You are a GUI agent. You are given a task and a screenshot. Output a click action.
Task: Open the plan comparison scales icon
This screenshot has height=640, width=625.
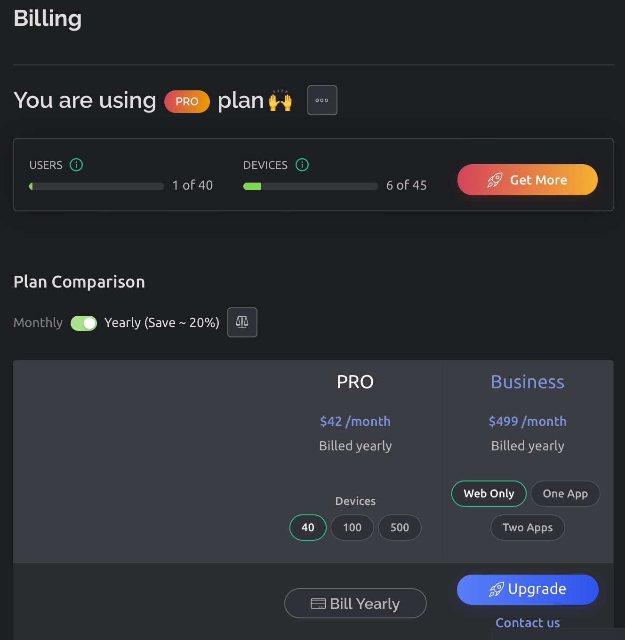point(242,322)
